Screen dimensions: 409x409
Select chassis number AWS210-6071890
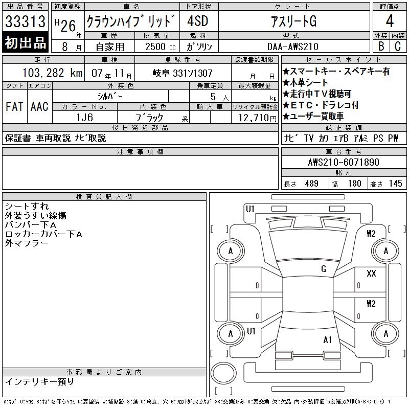pyautogui.click(x=344, y=162)
